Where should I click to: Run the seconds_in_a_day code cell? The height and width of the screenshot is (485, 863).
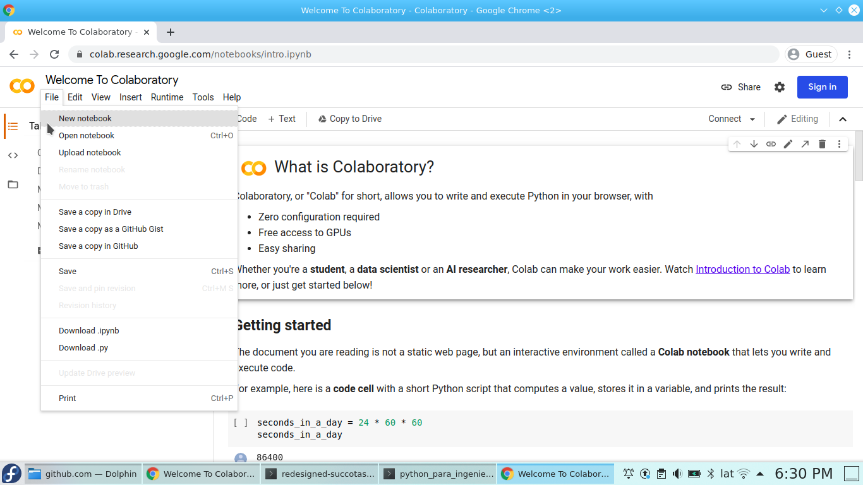[240, 422]
